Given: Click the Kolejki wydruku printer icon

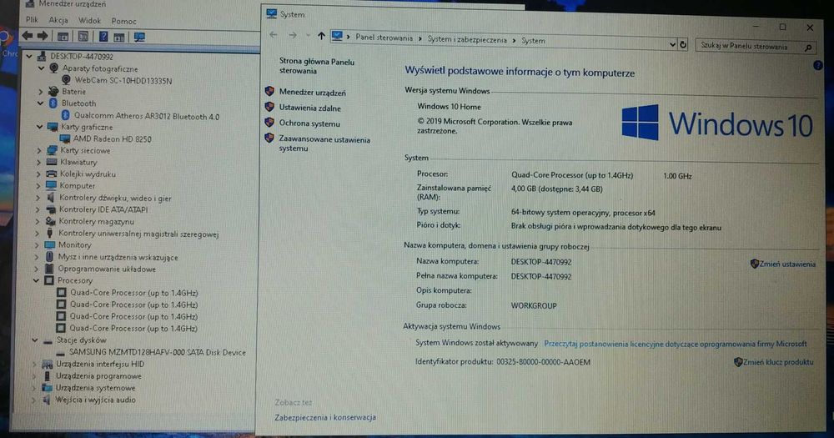Looking at the screenshot, I should tap(52, 174).
